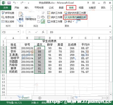113x105 pixels.
Task: Click the Select All corner triangle
Action: (5, 38)
